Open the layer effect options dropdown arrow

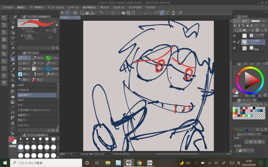pyautogui.click(x=263, y=142)
